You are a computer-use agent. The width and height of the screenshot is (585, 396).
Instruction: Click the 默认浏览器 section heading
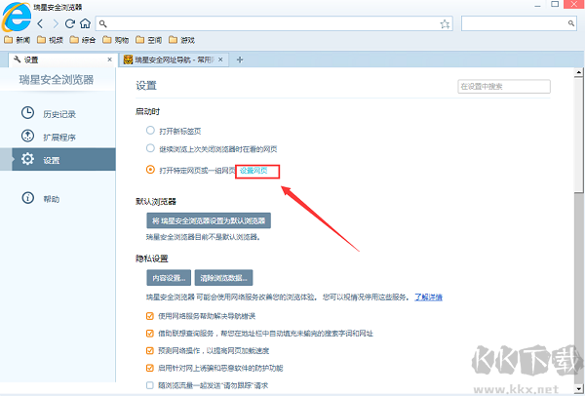pyautogui.click(x=156, y=202)
